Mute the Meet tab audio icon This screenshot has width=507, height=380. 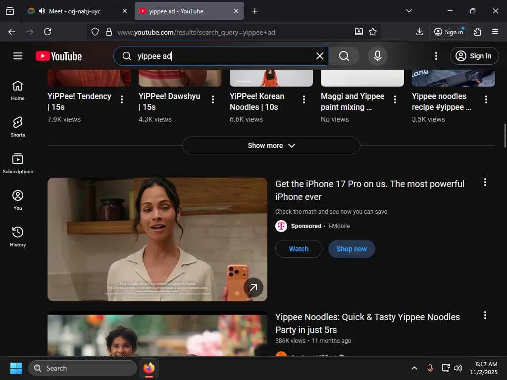42,11
